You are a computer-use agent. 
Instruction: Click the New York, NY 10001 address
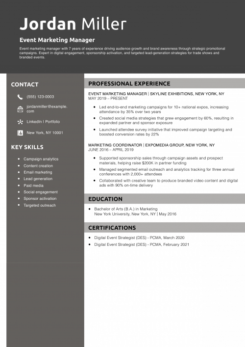click(x=45, y=133)
